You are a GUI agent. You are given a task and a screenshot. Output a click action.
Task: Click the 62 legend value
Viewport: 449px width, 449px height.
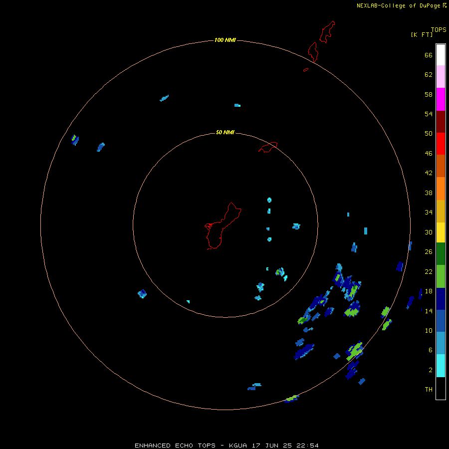point(429,74)
